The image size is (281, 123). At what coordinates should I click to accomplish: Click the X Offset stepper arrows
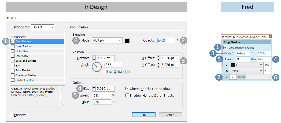tap(159, 58)
